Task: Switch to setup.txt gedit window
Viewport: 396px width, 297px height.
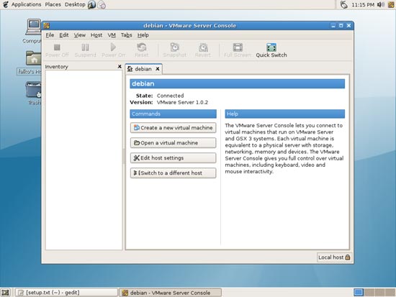Action: coord(66,293)
